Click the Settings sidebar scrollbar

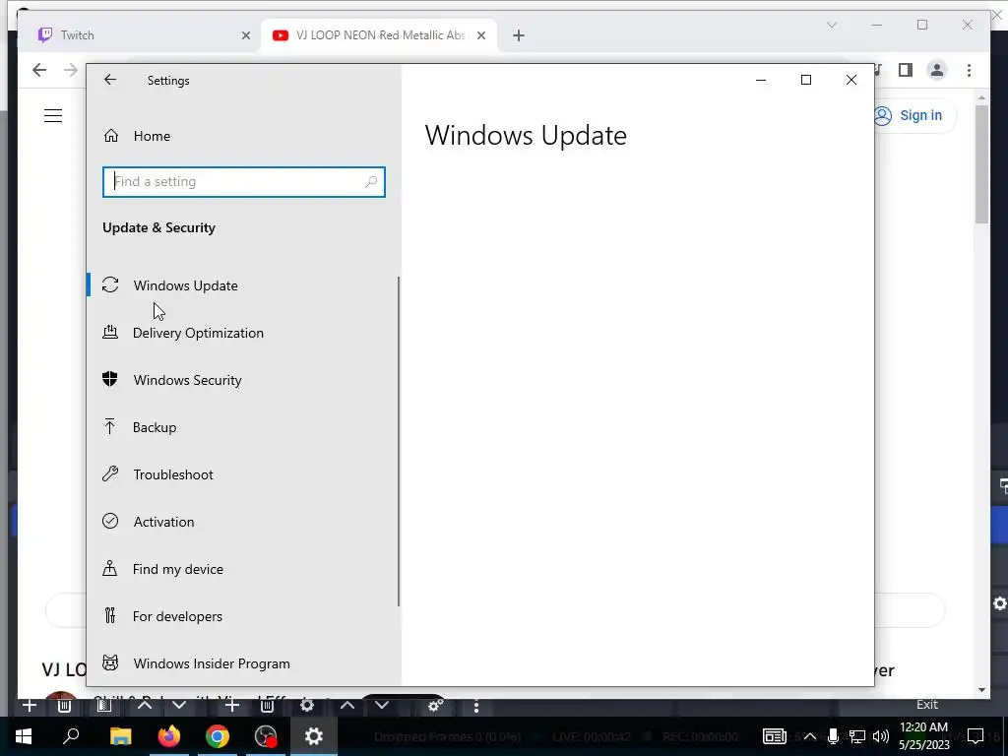399,441
